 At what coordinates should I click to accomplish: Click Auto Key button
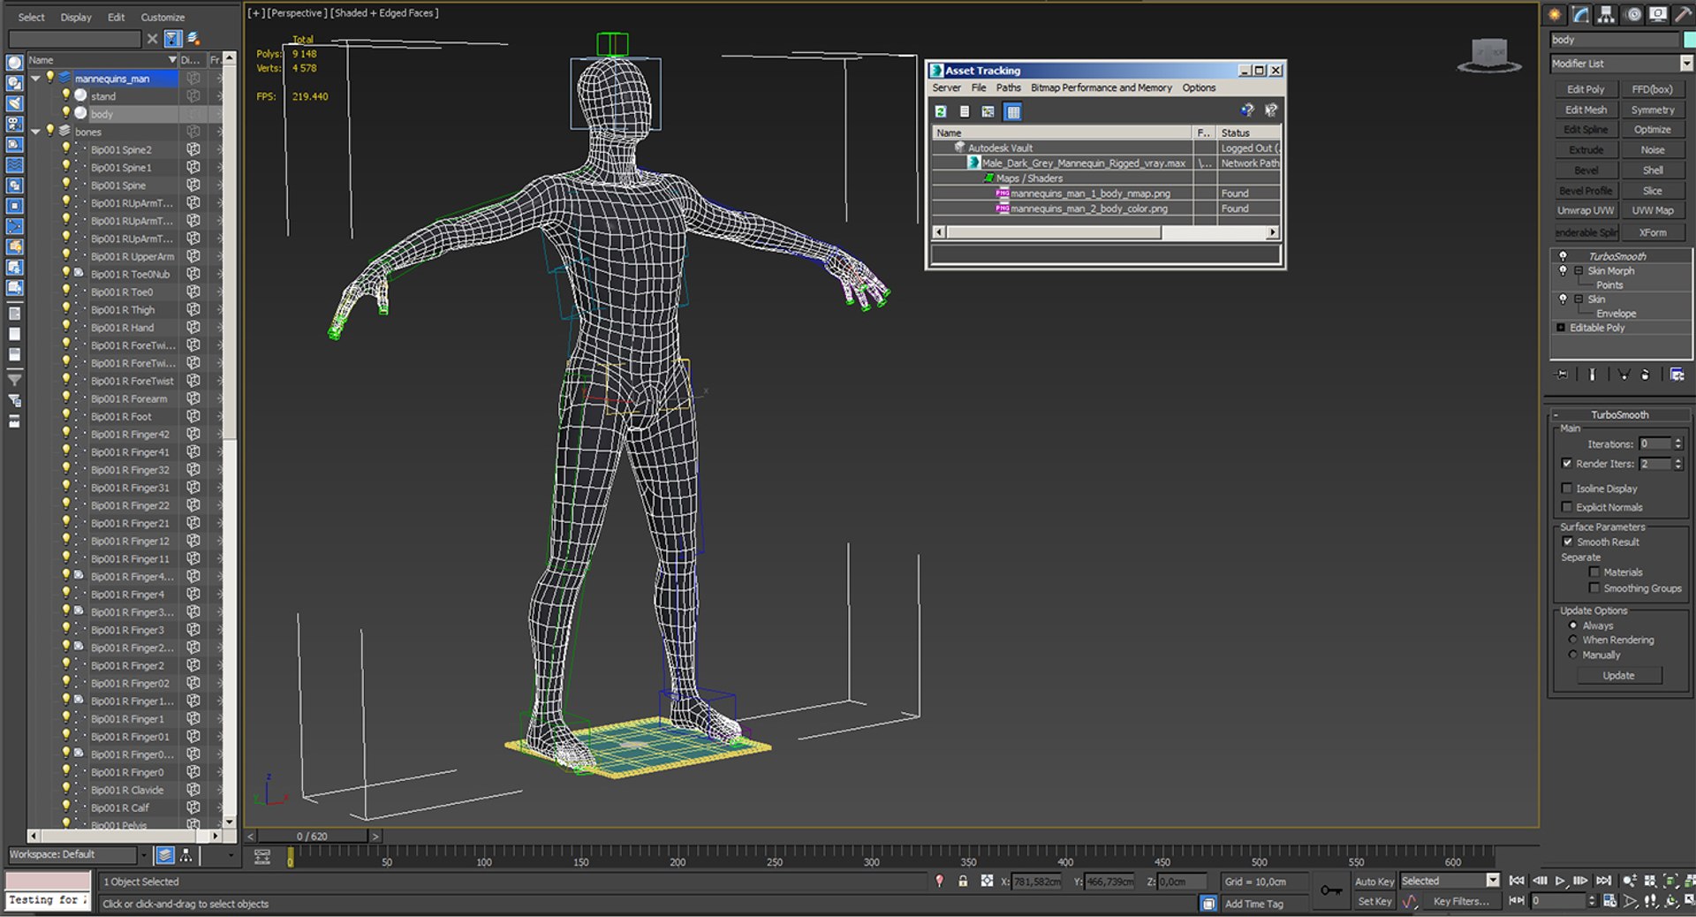point(1374,882)
